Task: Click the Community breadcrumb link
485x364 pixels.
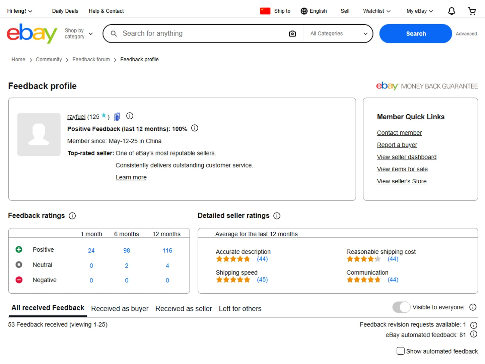Action: [49, 59]
